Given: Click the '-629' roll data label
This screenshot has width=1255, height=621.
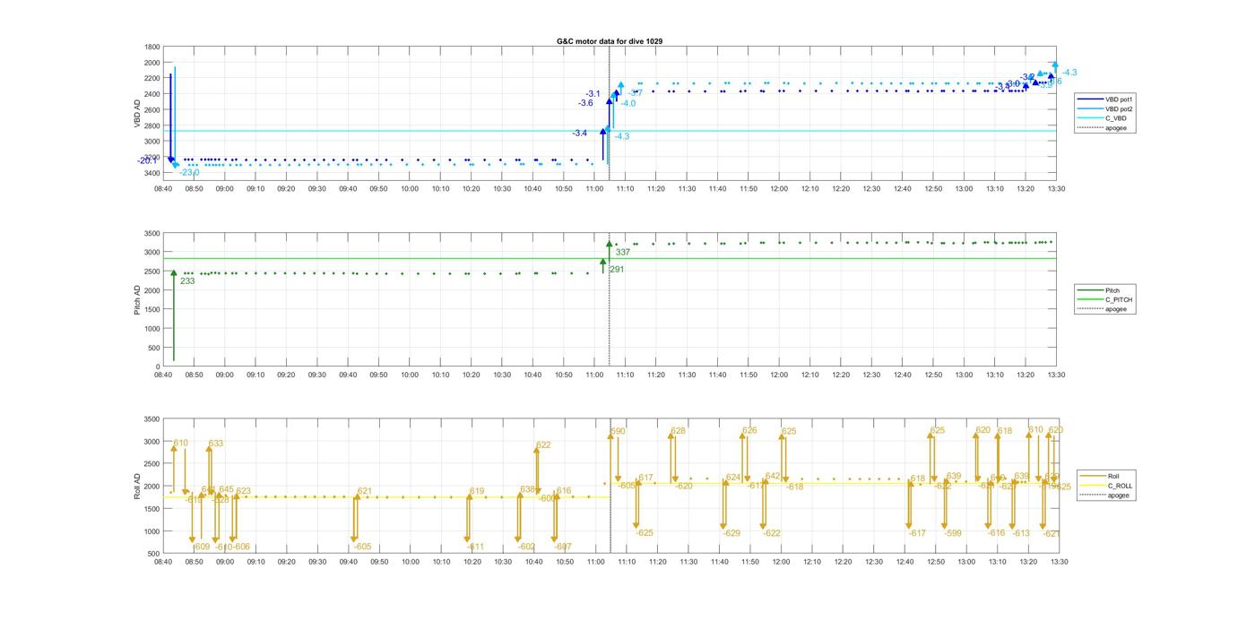Looking at the screenshot, I should point(731,533).
